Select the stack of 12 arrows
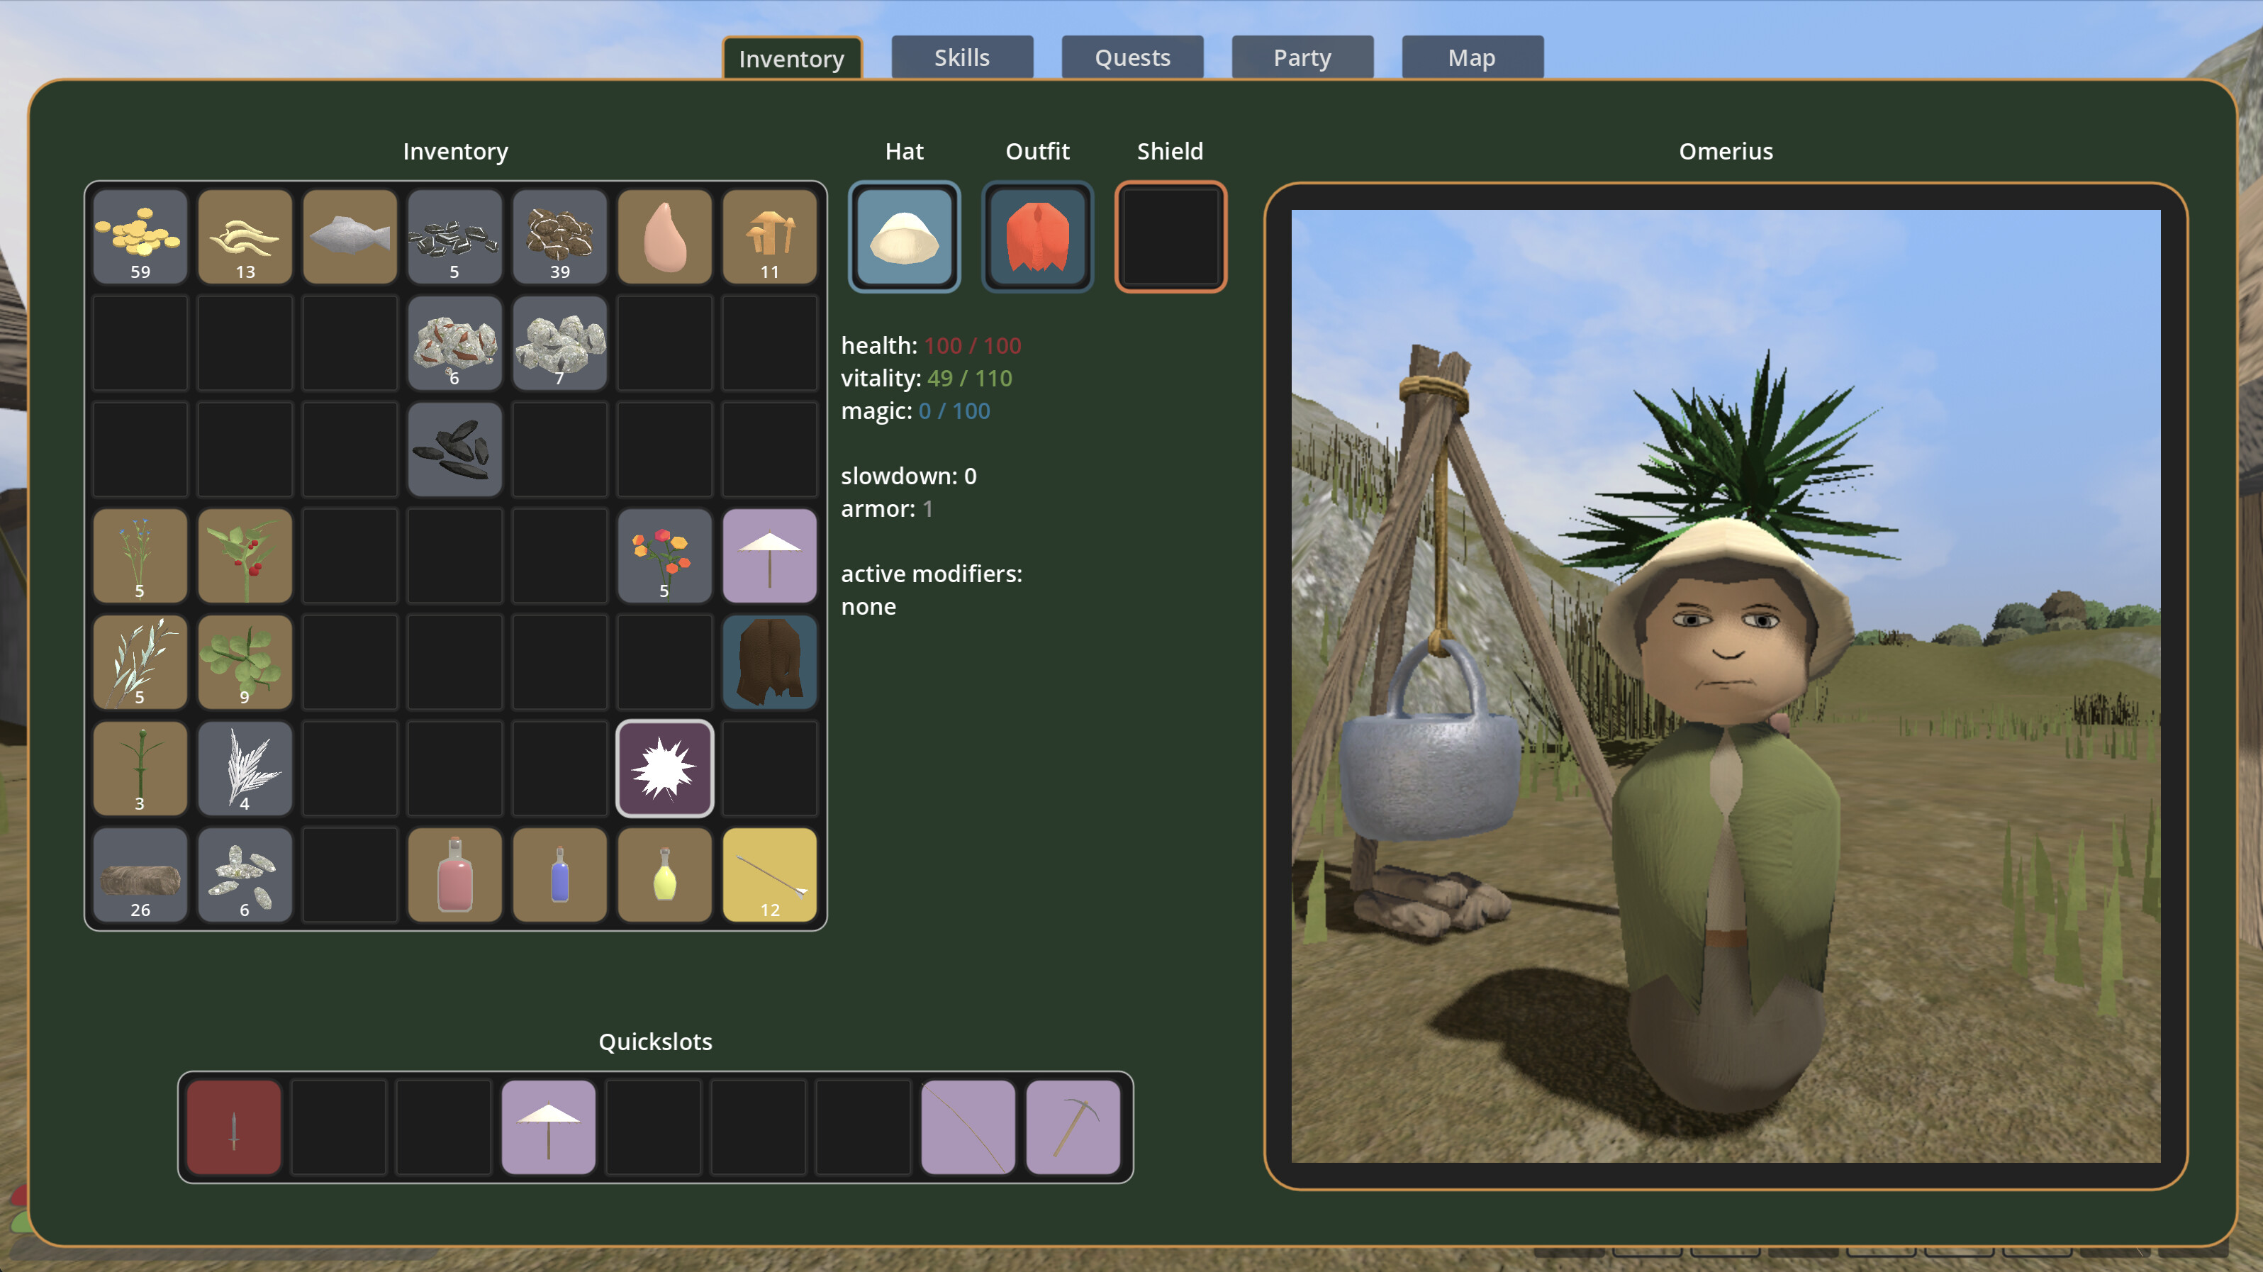 coord(769,874)
